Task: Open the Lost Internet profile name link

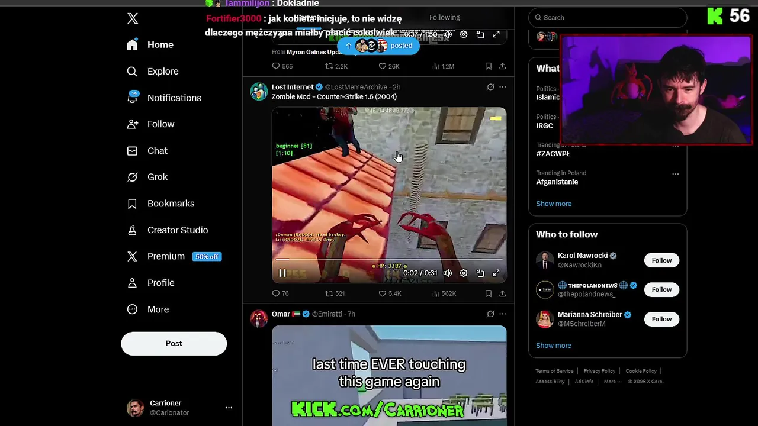Action: pyautogui.click(x=293, y=87)
